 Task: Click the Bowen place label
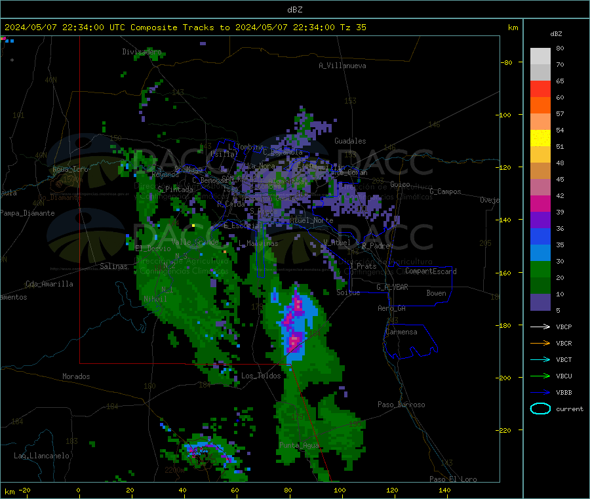pyautogui.click(x=436, y=293)
